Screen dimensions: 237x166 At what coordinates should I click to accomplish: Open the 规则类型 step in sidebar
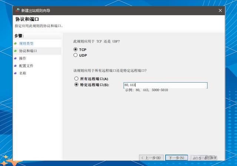click(x=26, y=44)
